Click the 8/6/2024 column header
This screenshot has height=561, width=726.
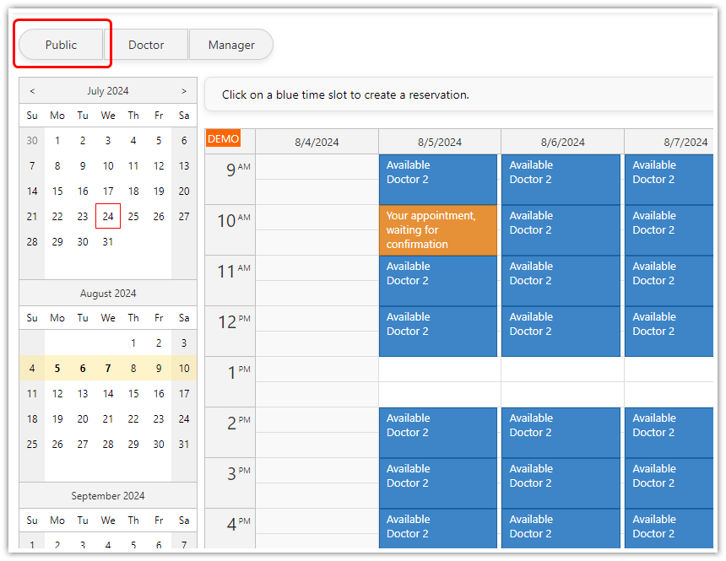[x=561, y=141]
